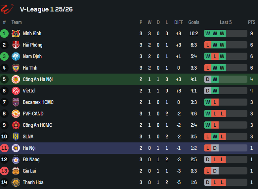The width and height of the screenshot is (258, 189).
Task: Click the V-League 1 25/26 title
Action: point(46,9)
